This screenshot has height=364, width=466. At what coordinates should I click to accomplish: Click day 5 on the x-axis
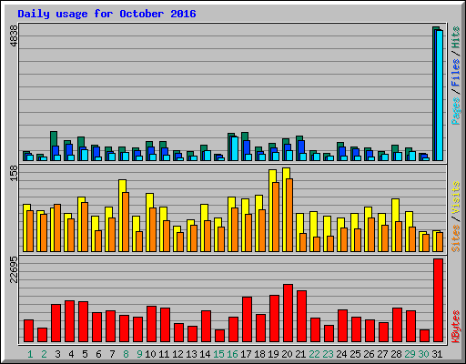[x=85, y=354]
